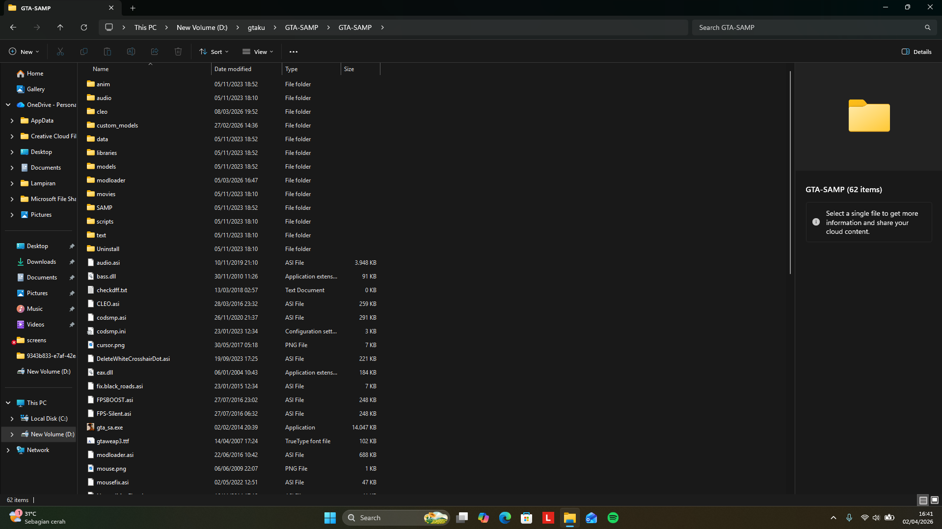942x529 pixels.
Task: Click New Volume (D:) breadcrumb segment
Action: pyautogui.click(x=202, y=27)
